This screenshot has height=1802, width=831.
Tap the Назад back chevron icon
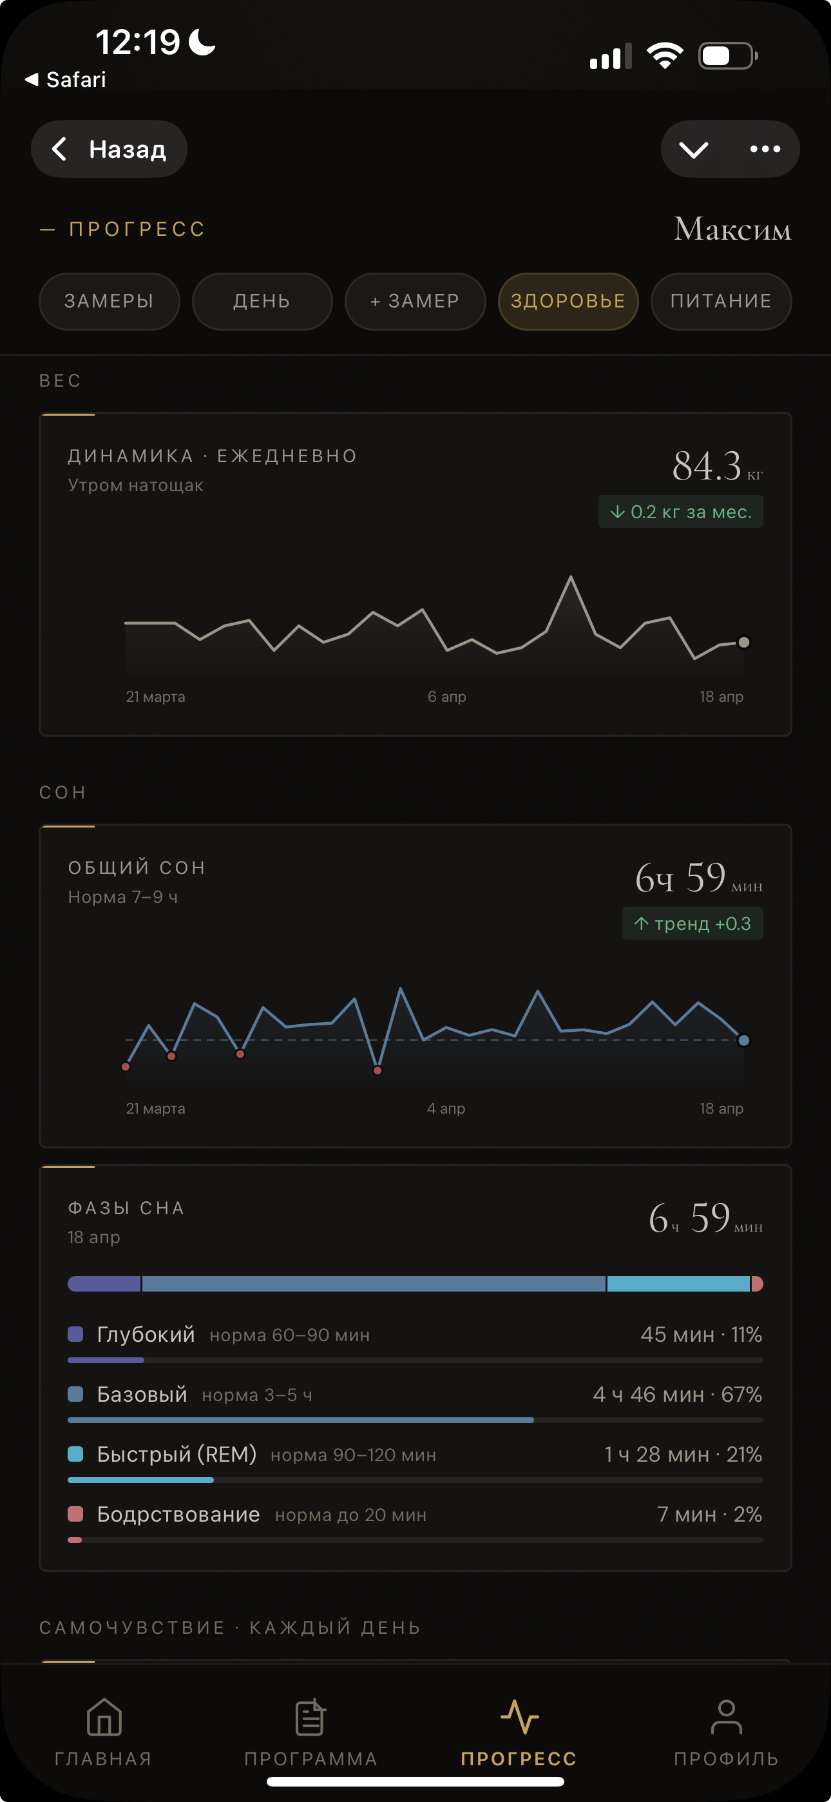tap(60, 149)
